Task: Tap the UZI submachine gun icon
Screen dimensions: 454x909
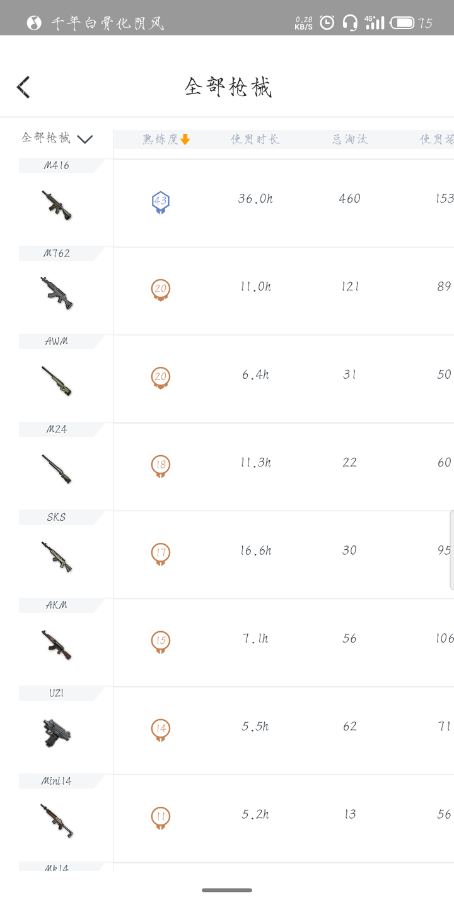Action: (x=57, y=733)
